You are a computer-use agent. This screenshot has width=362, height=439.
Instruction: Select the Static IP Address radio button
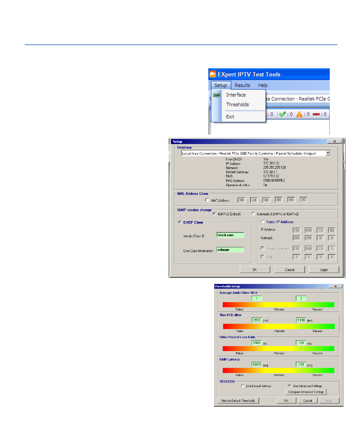[x=263, y=222]
